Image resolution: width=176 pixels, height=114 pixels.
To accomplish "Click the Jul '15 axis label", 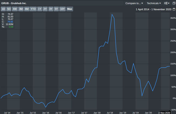I will click(x=33, y=113).
